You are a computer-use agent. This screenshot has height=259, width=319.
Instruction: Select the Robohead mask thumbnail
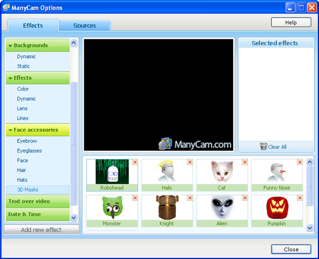[112, 175]
